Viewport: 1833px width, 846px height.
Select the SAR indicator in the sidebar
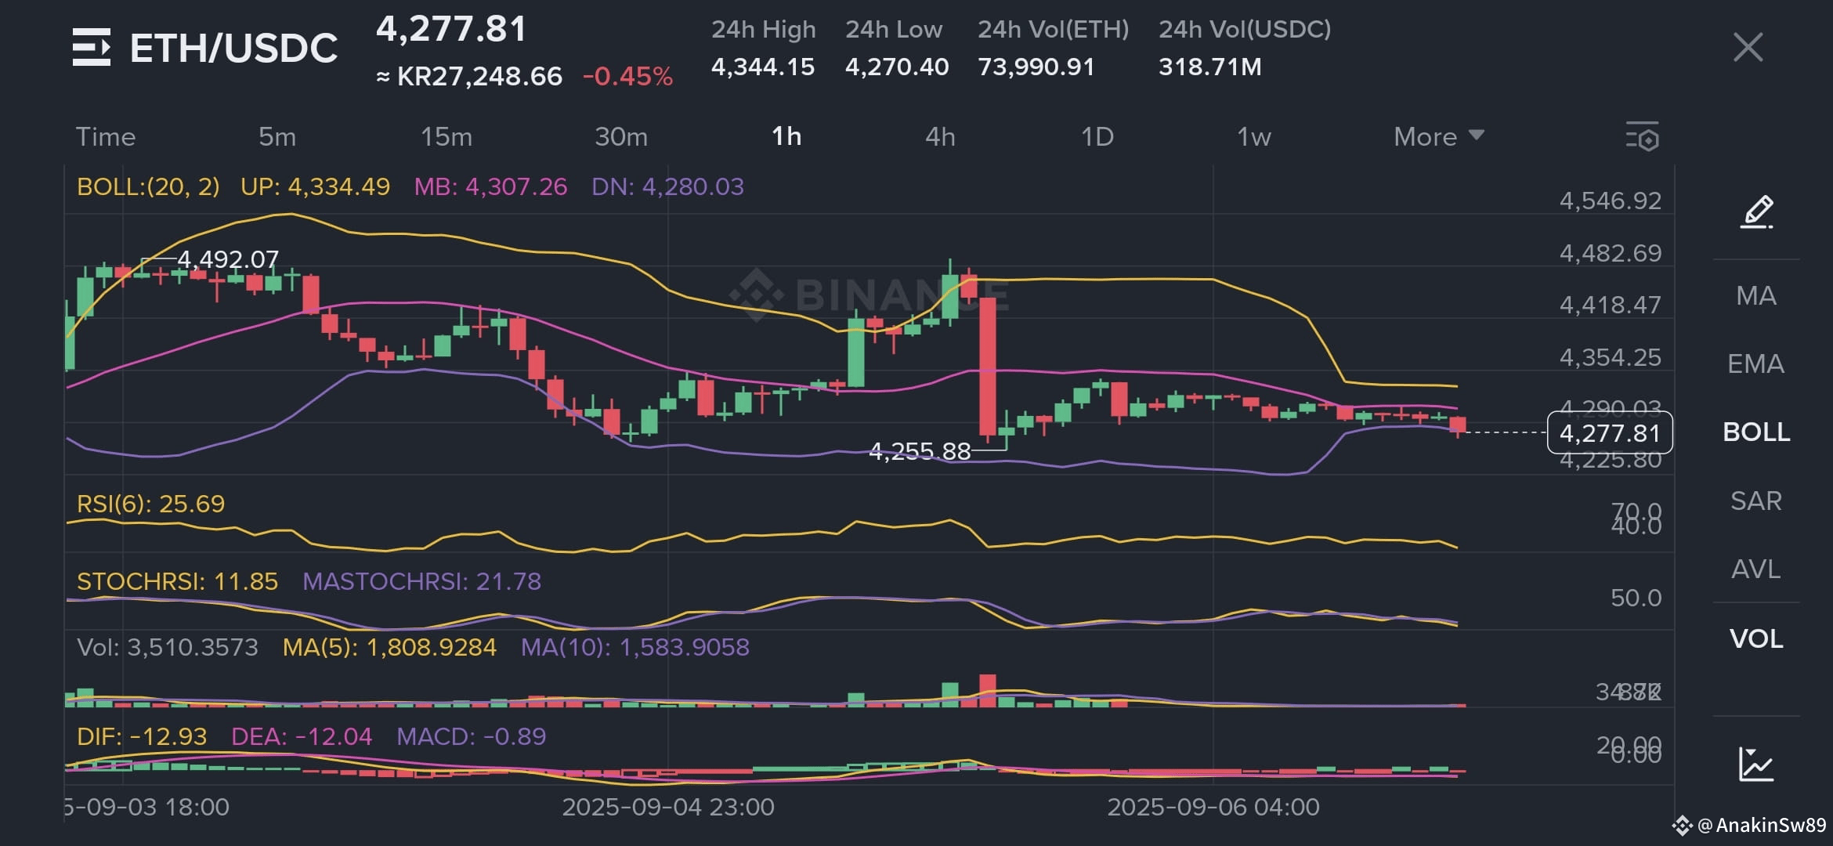(1756, 501)
